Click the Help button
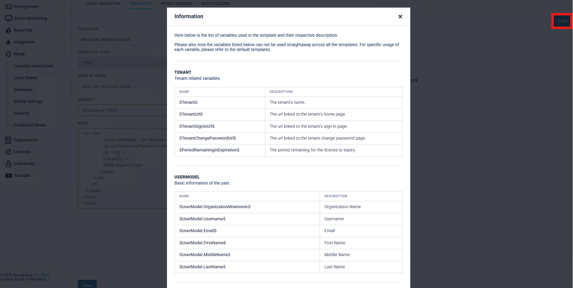Viewport: 573px width, 288px height. [562, 21]
